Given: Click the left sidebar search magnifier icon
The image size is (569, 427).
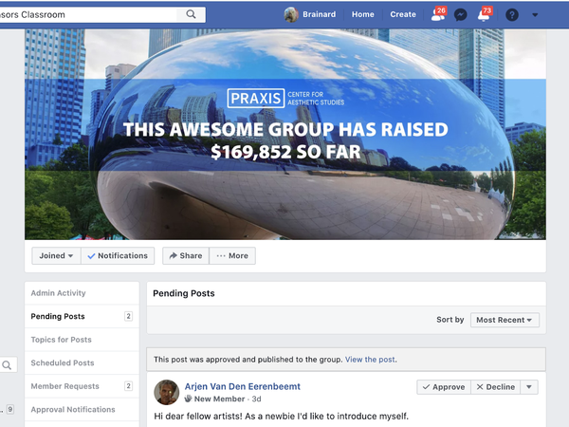Looking at the screenshot, I should [x=7, y=365].
